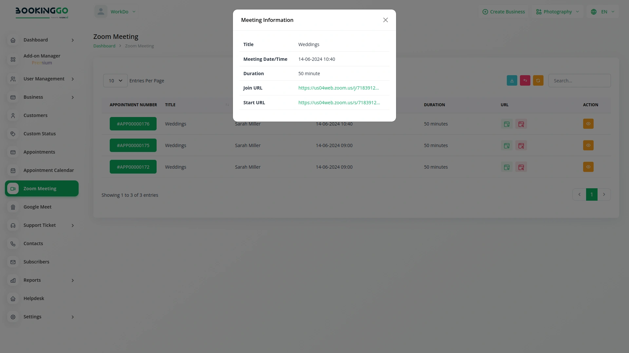Open the Join URL zoom link
Screen dimensions: 629x353
[x=338, y=88]
